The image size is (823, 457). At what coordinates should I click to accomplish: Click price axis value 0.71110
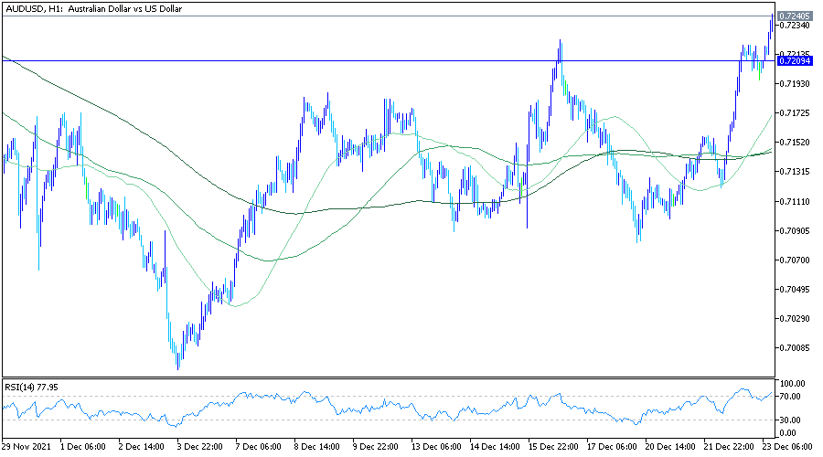(794, 201)
